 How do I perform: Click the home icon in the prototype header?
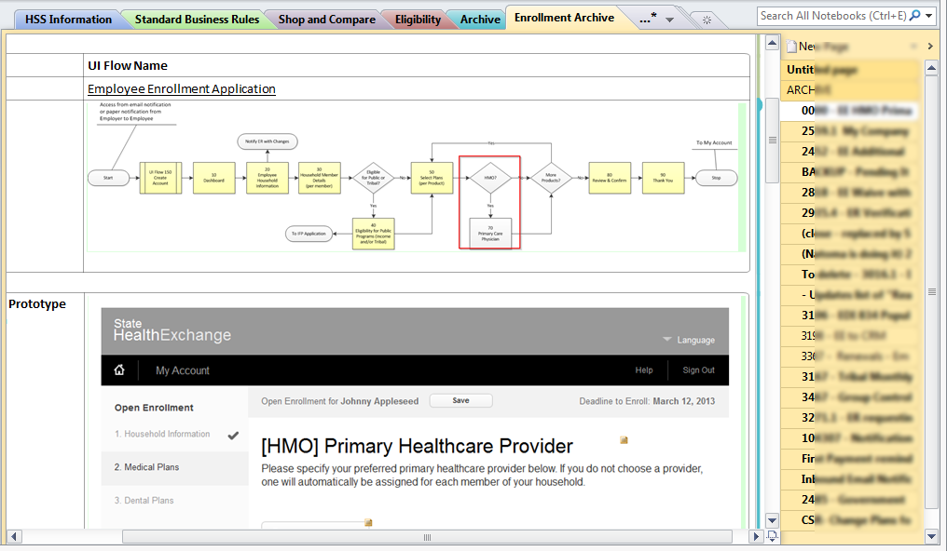pyautogui.click(x=119, y=370)
